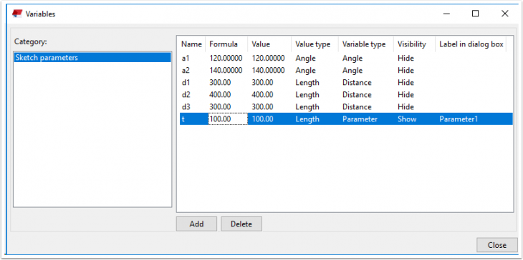Viewport: 523px width, 260px height.
Task: Click t row Parameter variable type
Action: pyautogui.click(x=360, y=119)
